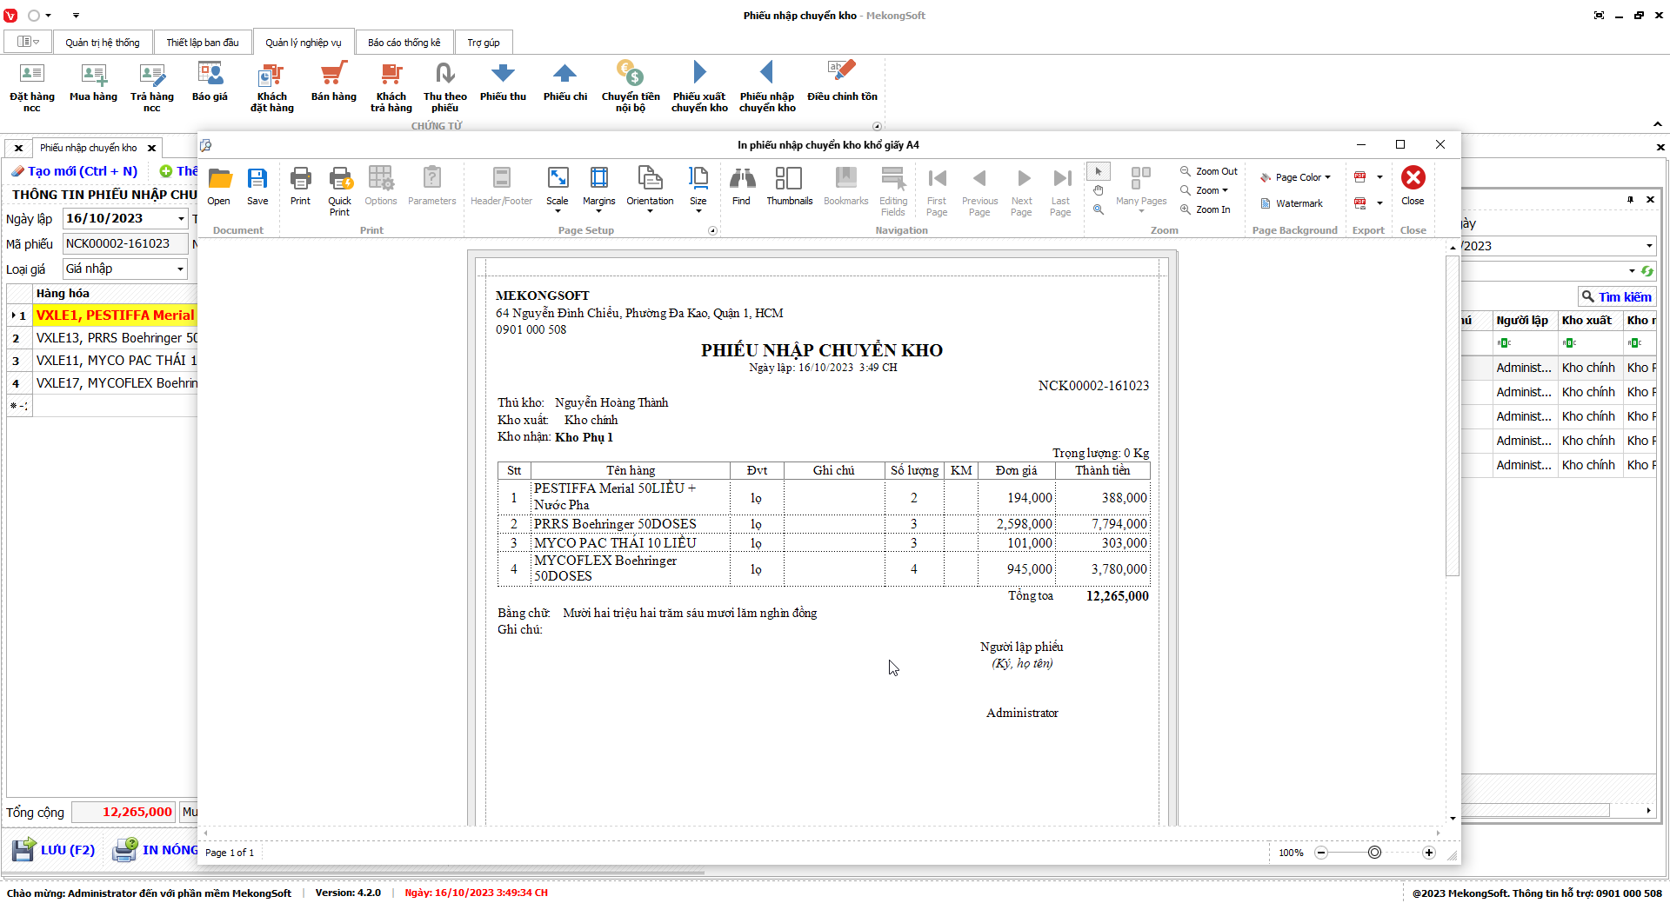Click the Người lập column header
1670x903 pixels.
click(1525, 321)
